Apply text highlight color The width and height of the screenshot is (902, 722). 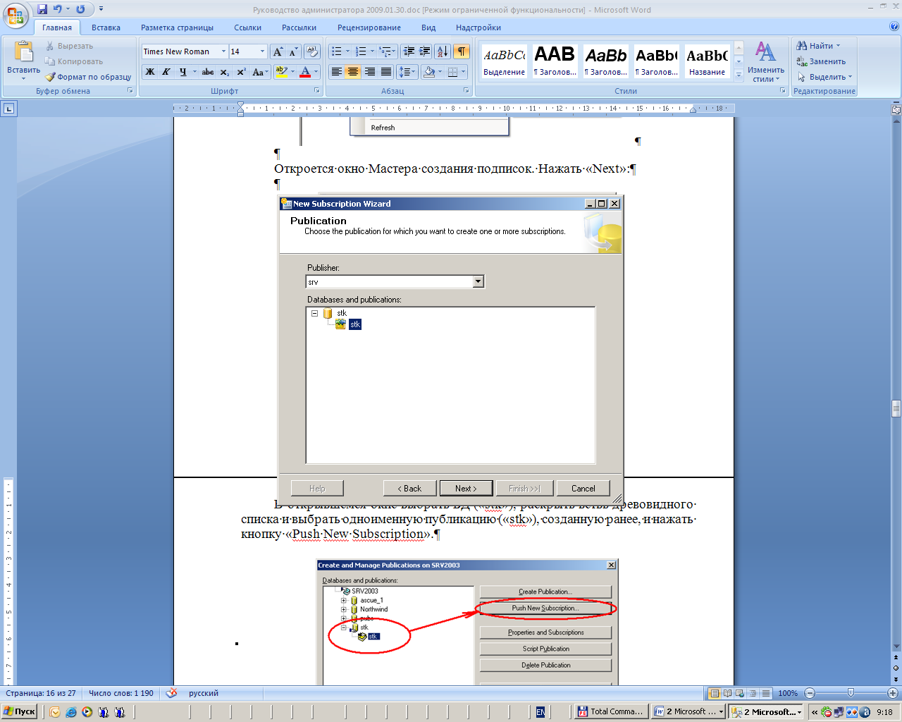click(281, 72)
